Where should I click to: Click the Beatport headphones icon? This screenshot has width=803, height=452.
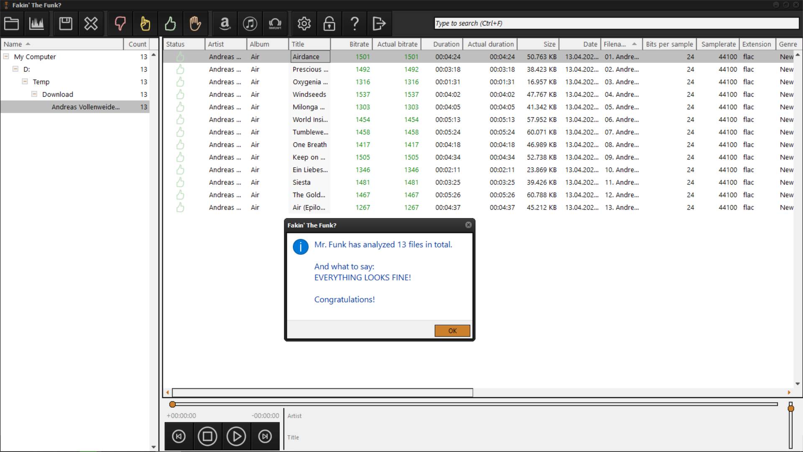[x=275, y=23]
